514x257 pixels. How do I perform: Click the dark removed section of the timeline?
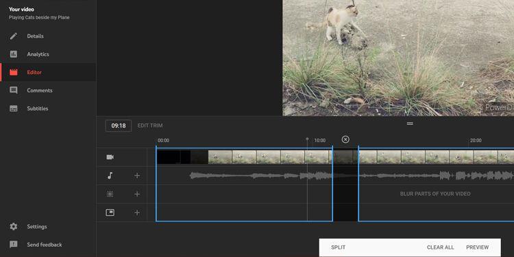345,184
